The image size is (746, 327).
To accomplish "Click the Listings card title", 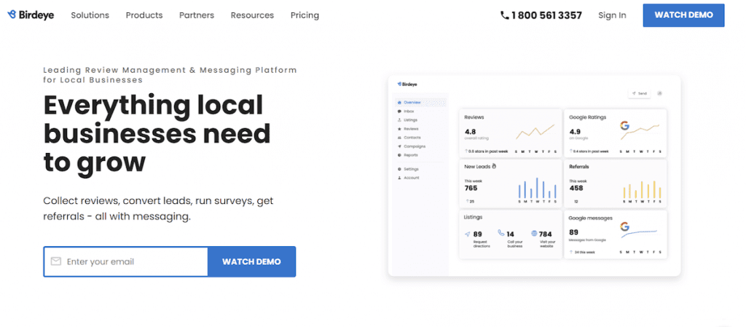I will click(x=473, y=217).
